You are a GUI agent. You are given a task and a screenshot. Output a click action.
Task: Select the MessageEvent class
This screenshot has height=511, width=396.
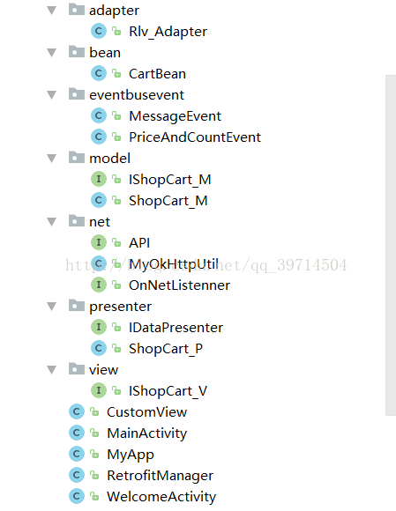pyautogui.click(x=175, y=116)
